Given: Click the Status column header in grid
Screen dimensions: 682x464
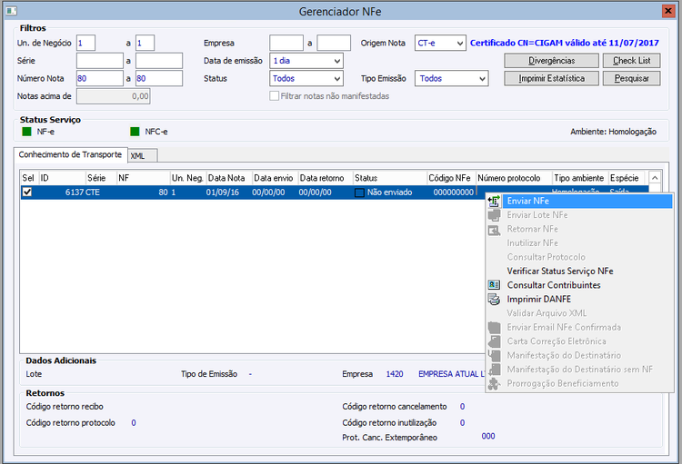Looking at the screenshot, I should [x=390, y=178].
